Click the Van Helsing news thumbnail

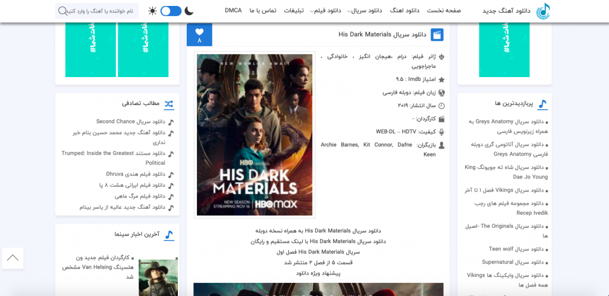pyautogui.click(x=158, y=278)
